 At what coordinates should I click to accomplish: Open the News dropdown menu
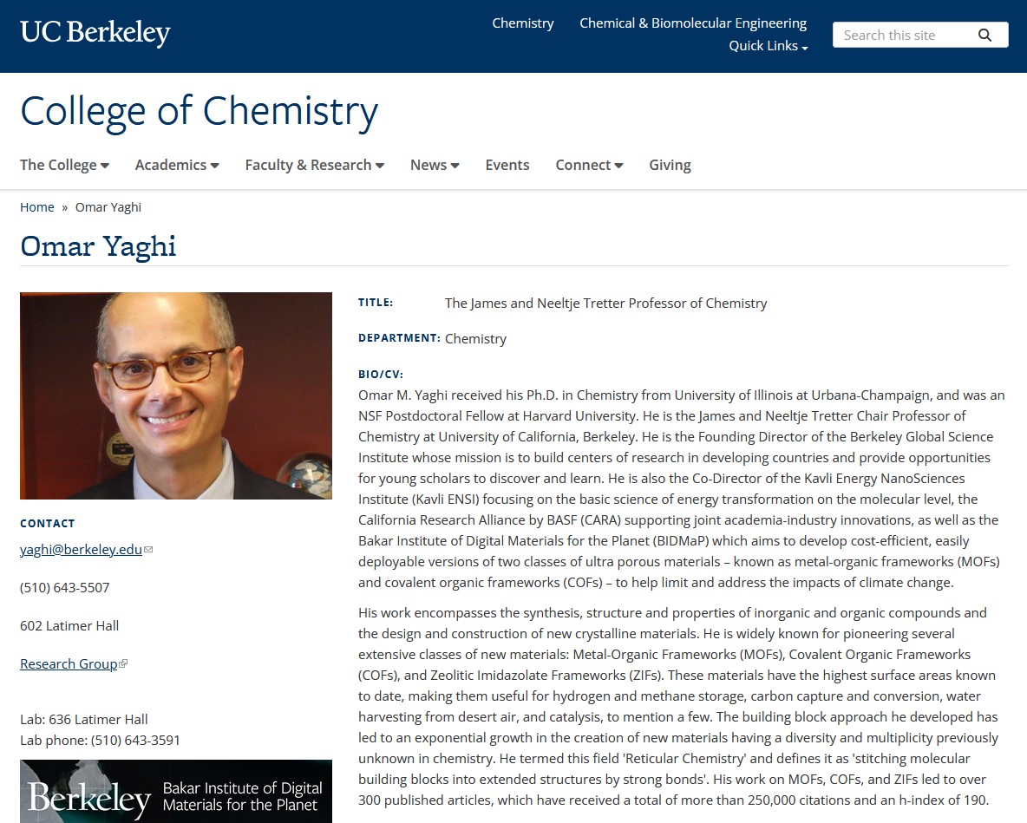coord(435,165)
